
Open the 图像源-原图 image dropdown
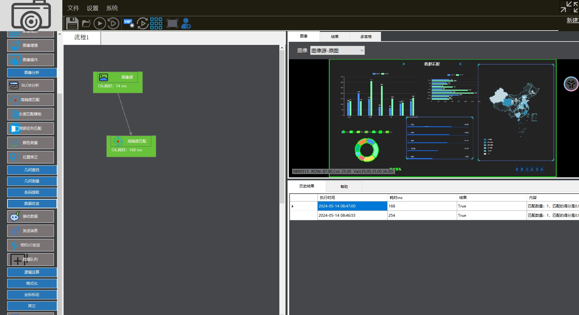pyautogui.click(x=337, y=50)
